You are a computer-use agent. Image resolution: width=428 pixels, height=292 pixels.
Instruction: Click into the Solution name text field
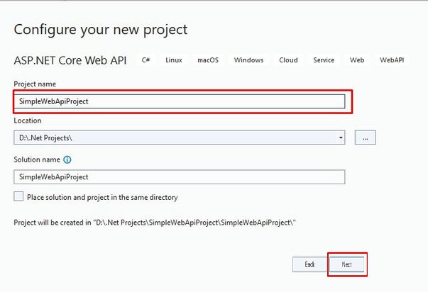(x=180, y=176)
